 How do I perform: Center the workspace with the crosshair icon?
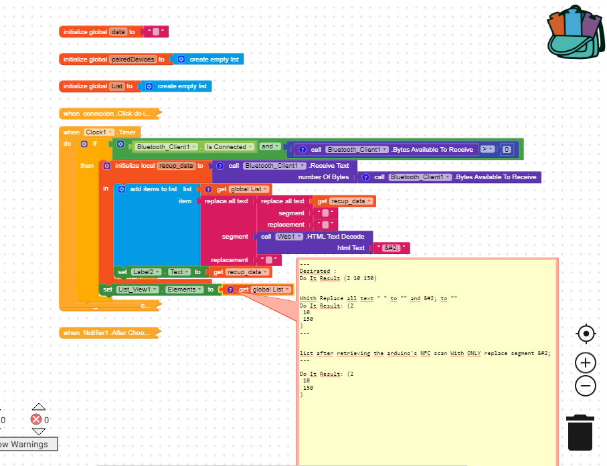(586, 334)
